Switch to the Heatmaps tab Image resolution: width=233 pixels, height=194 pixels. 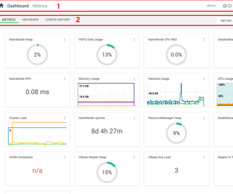tap(30, 20)
